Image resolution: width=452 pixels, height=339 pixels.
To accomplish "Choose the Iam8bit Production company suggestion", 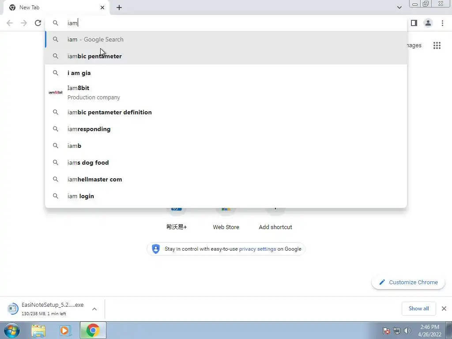I will [226, 93].
